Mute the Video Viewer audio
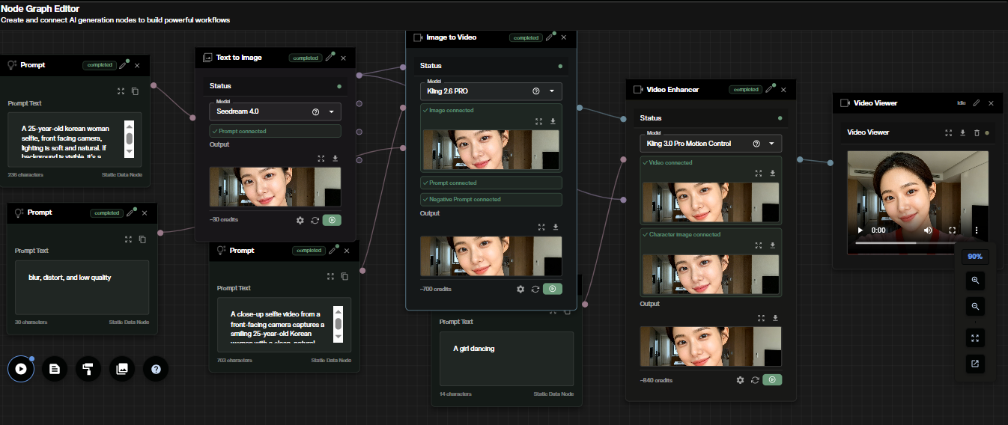1008x425 pixels. [x=928, y=230]
